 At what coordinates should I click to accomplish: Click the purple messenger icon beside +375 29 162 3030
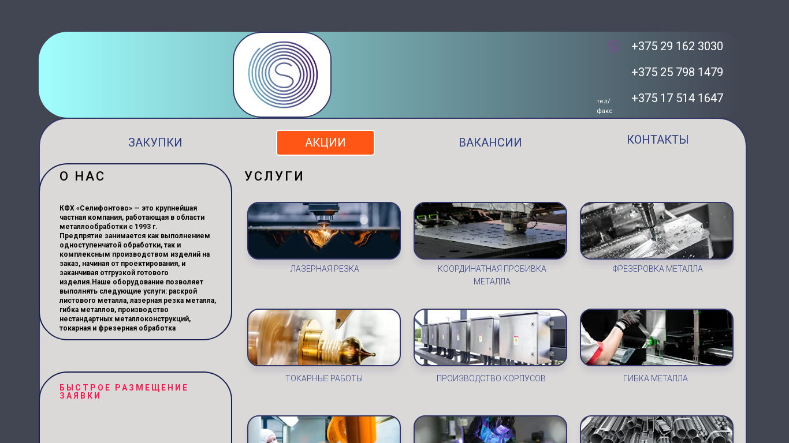point(614,46)
